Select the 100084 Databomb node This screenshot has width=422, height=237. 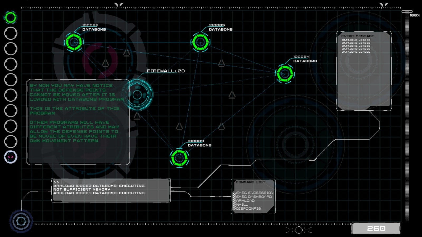coord(285,73)
